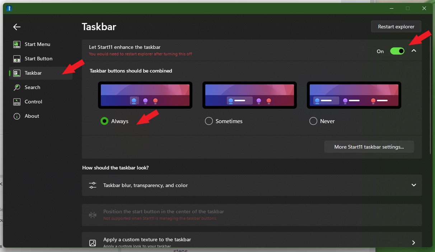Click the Never combined taskbar preview
Image resolution: width=435 pixels, height=252 pixels.
coord(354,95)
